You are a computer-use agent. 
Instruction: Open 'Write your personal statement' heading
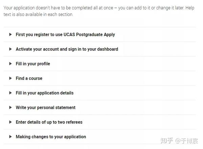[x=46, y=108]
